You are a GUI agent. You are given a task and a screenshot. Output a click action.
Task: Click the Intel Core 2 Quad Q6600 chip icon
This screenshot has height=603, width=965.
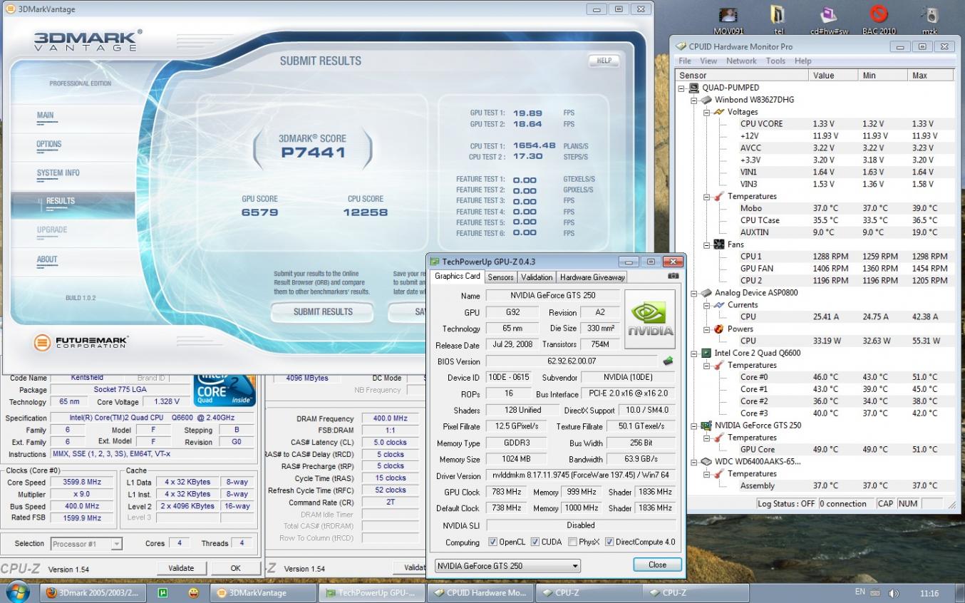pos(706,353)
